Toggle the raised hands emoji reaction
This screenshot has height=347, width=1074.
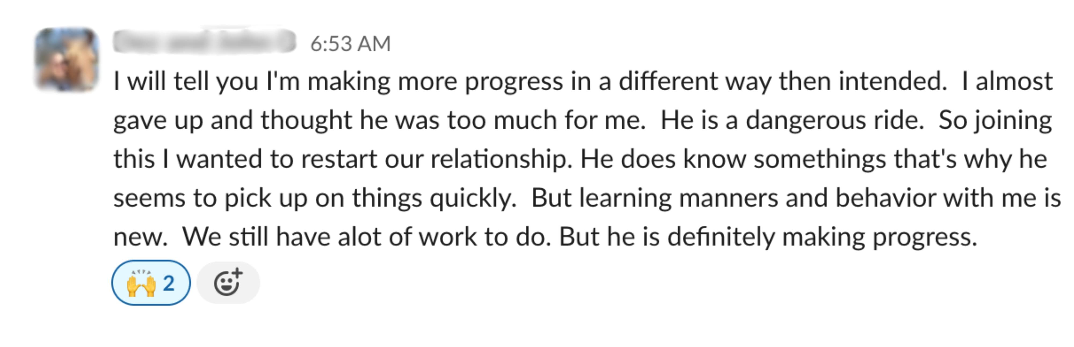[151, 283]
